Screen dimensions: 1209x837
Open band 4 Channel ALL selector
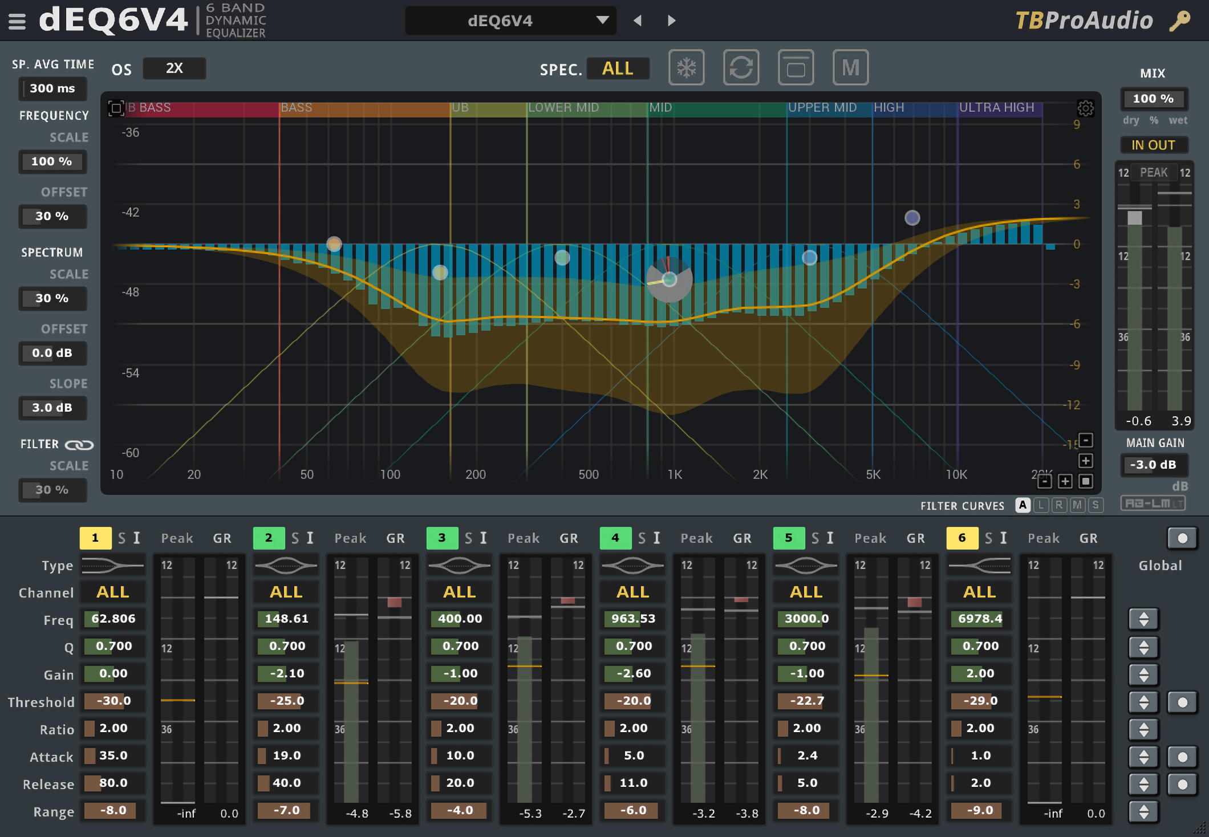(x=632, y=592)
